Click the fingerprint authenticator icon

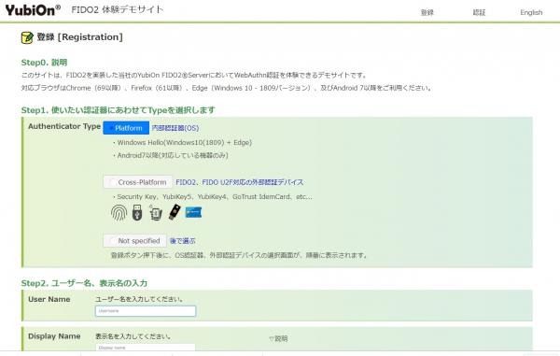pos(119,213)
